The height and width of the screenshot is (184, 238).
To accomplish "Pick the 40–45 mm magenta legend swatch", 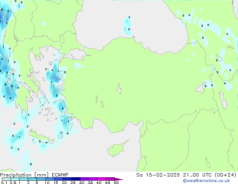I will (102, 179).
